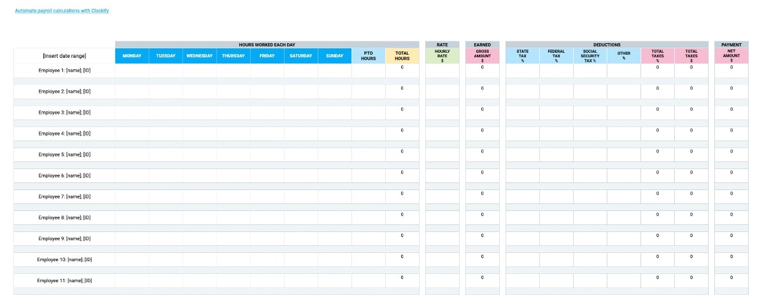The width and height of the screenshot is (764, 307).
Task: Select the Employee 2 name cell
Action: 64,92
